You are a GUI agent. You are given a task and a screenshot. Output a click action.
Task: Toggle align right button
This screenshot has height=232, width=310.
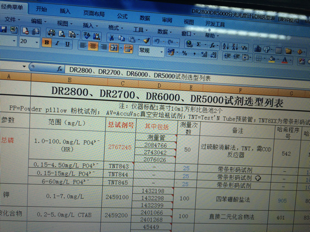coord(103,47)
